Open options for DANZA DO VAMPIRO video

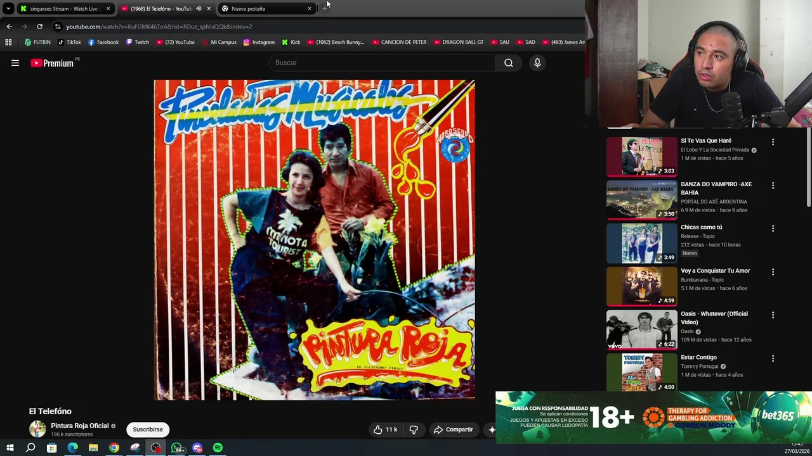(x=773, y=186)
